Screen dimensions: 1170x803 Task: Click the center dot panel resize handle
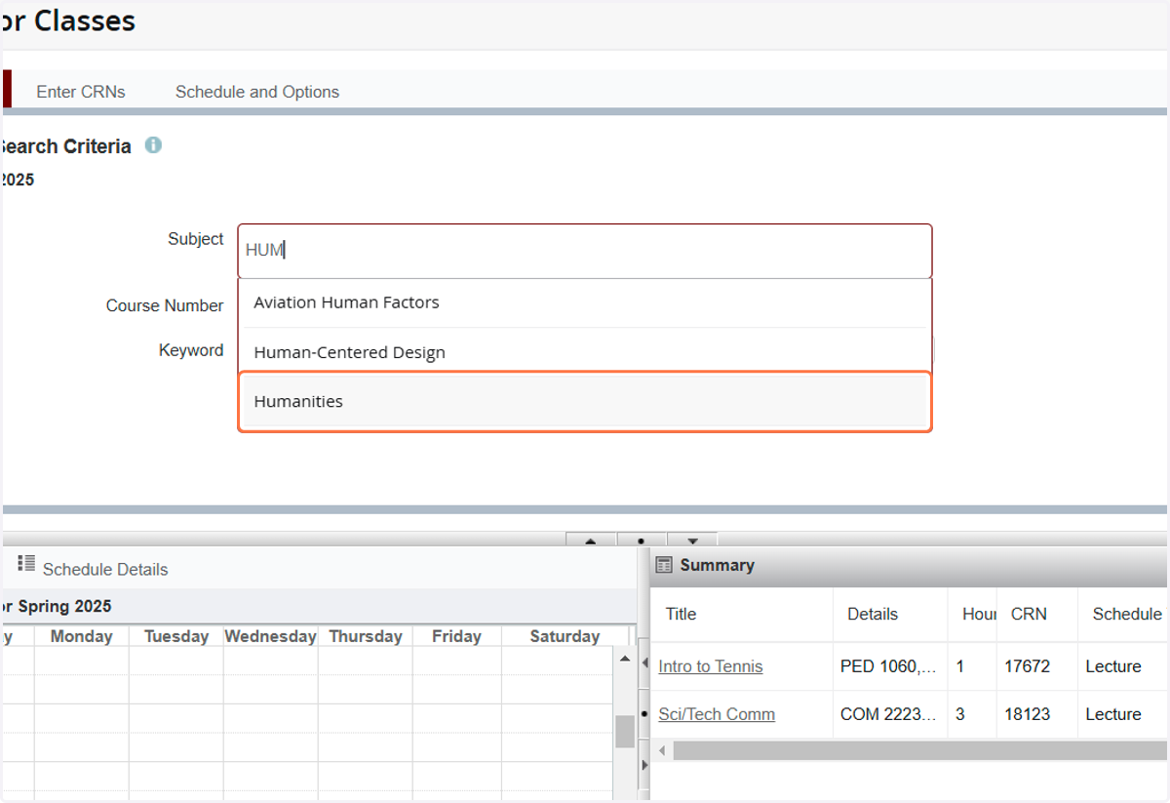click(x=642, y=540)
